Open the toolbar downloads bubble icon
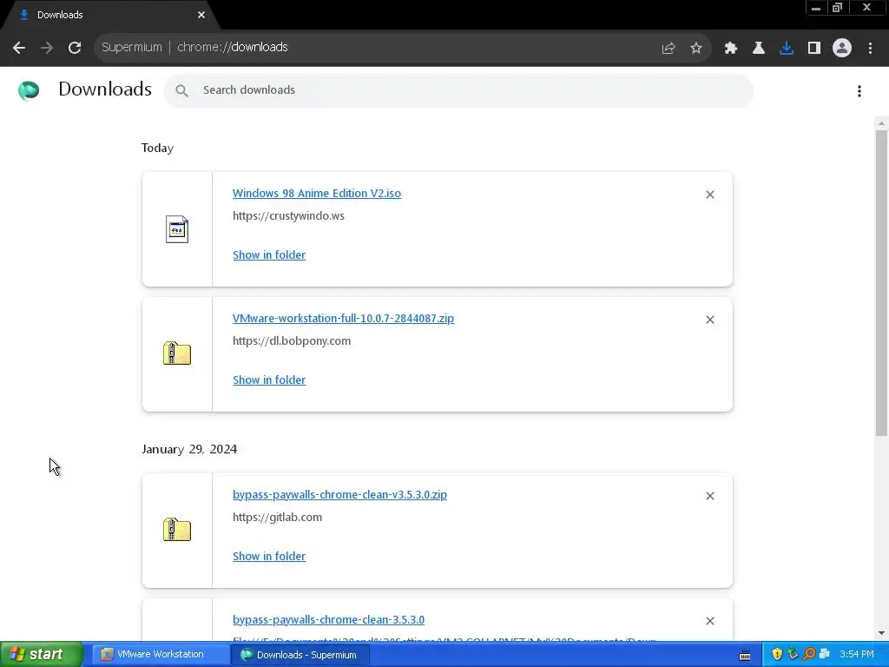The height and width of the screenshot is (667, 889). (x=787, y=49)
